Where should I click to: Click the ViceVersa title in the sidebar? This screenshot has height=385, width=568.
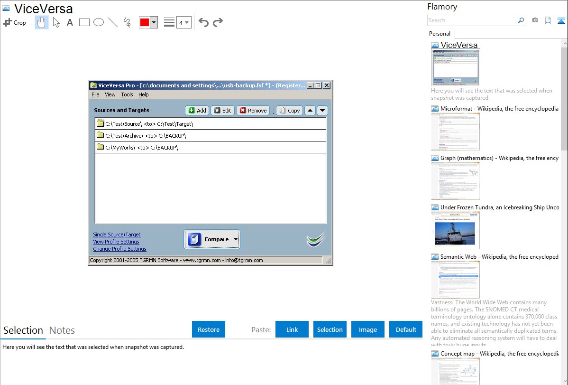pyautogui.click(x=459, y=45)
